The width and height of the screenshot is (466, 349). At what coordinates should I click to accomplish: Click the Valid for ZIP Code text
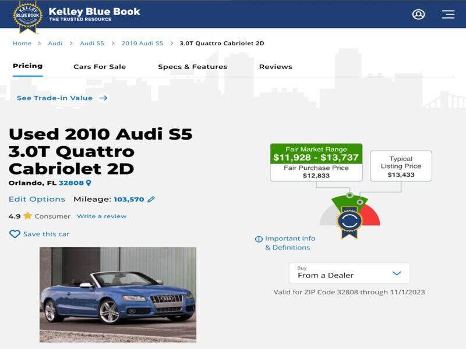[349, 292]
